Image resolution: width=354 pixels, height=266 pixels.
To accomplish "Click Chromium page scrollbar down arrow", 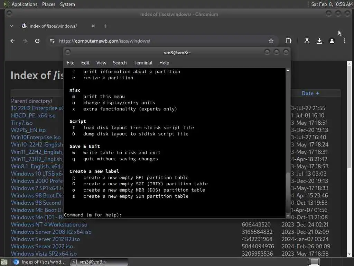I will (349, 255).
